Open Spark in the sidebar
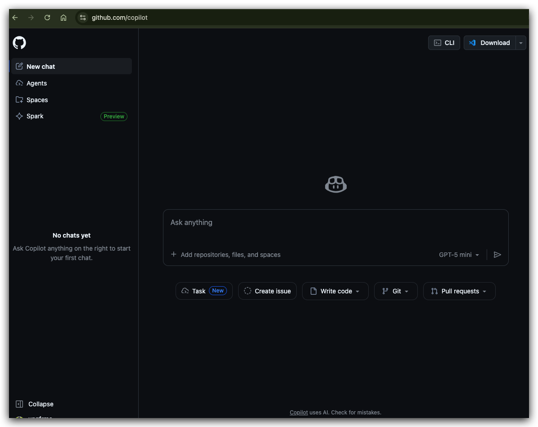538x427 pixels. tap(72, 116)
